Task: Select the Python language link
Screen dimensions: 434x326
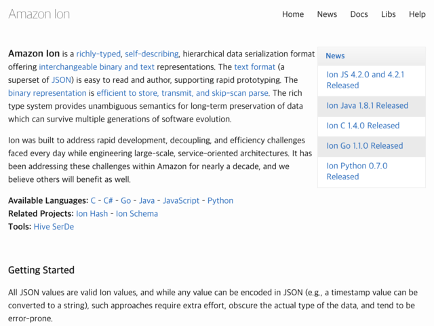Action: pyautogui.click(x=220, y=200)
